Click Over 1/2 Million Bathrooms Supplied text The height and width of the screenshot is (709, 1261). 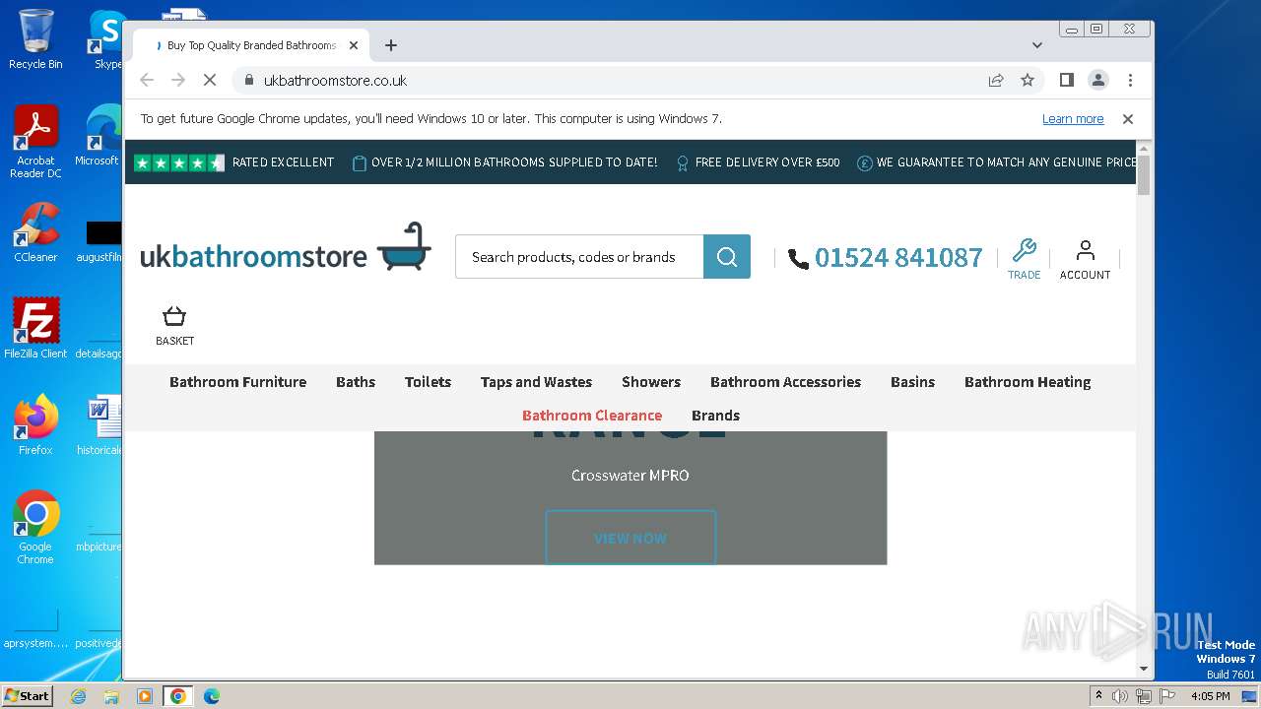[x=514, y=162]
